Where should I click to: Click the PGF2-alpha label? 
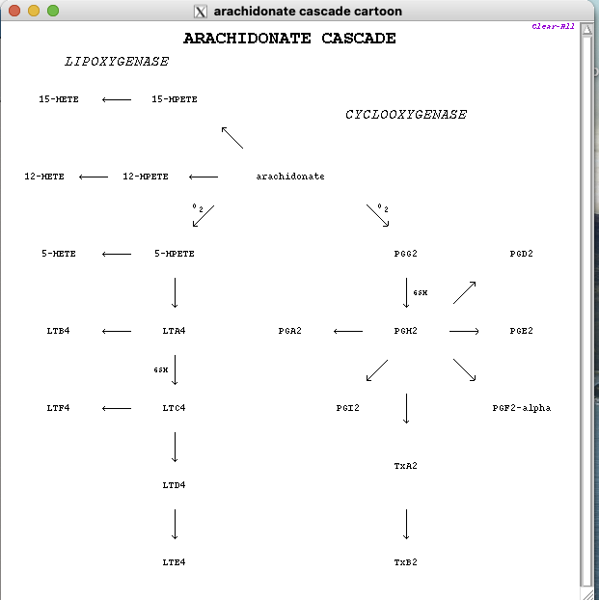pyautogui.click(x=522, y=408)
